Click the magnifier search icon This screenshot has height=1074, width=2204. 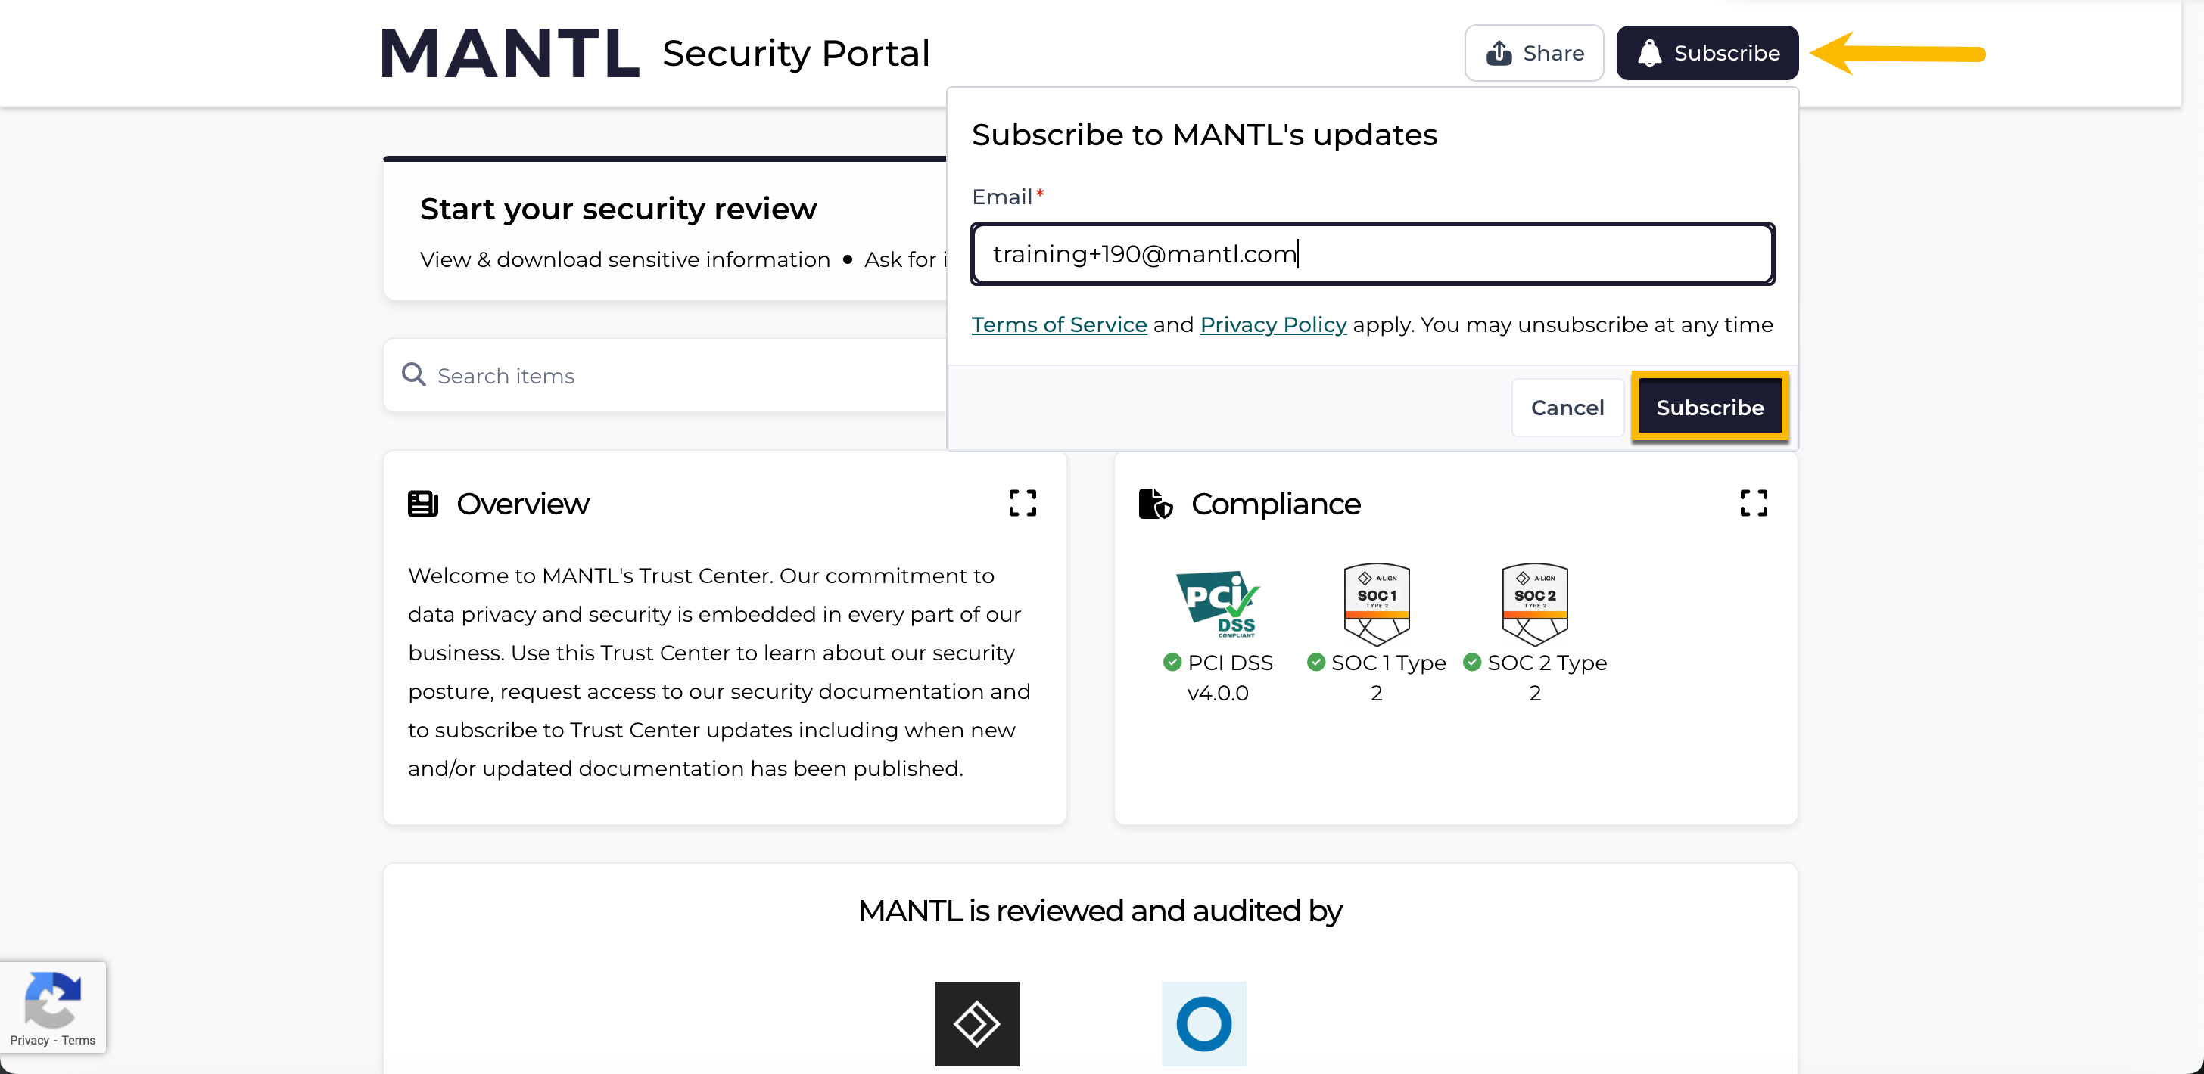pyautogui.click(x=414, y=374)
